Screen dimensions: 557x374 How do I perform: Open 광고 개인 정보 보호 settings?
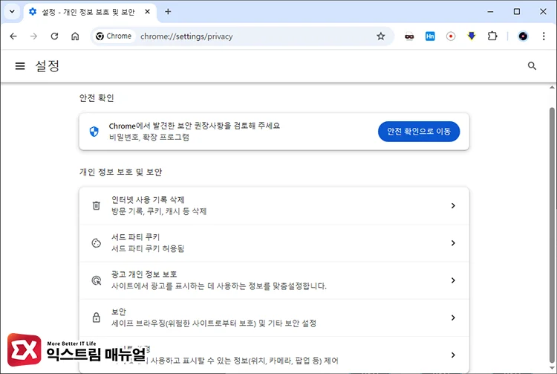[274, 280]
